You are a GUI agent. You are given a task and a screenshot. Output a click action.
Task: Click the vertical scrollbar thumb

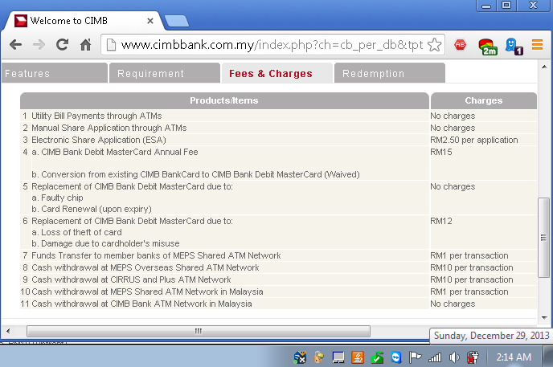pos(543,238)
